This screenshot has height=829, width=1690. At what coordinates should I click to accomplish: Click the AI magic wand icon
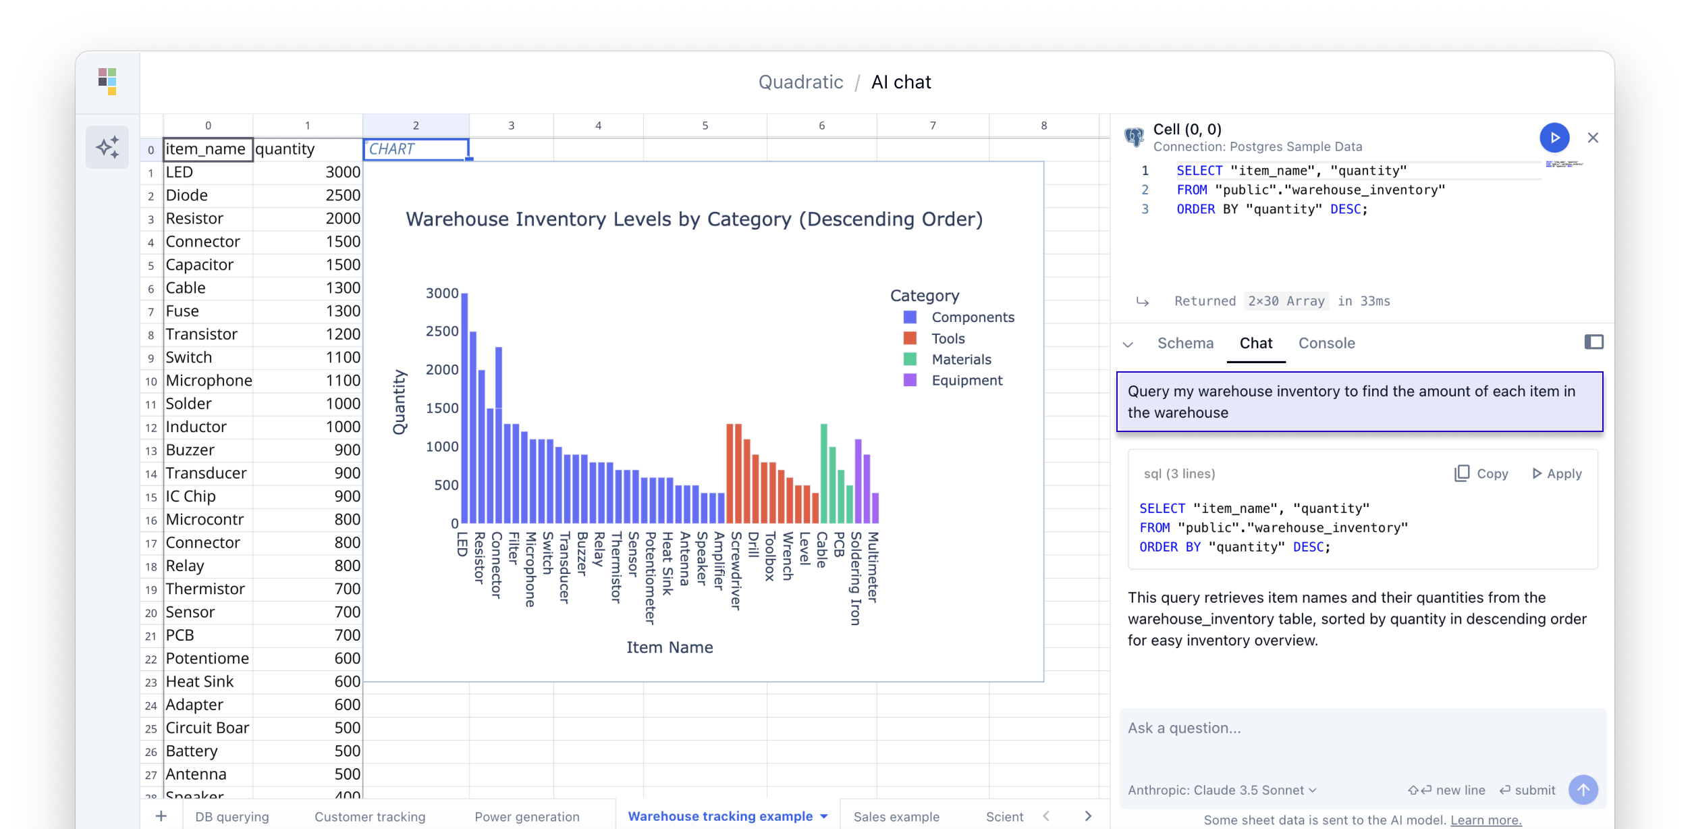click(108, 148)
